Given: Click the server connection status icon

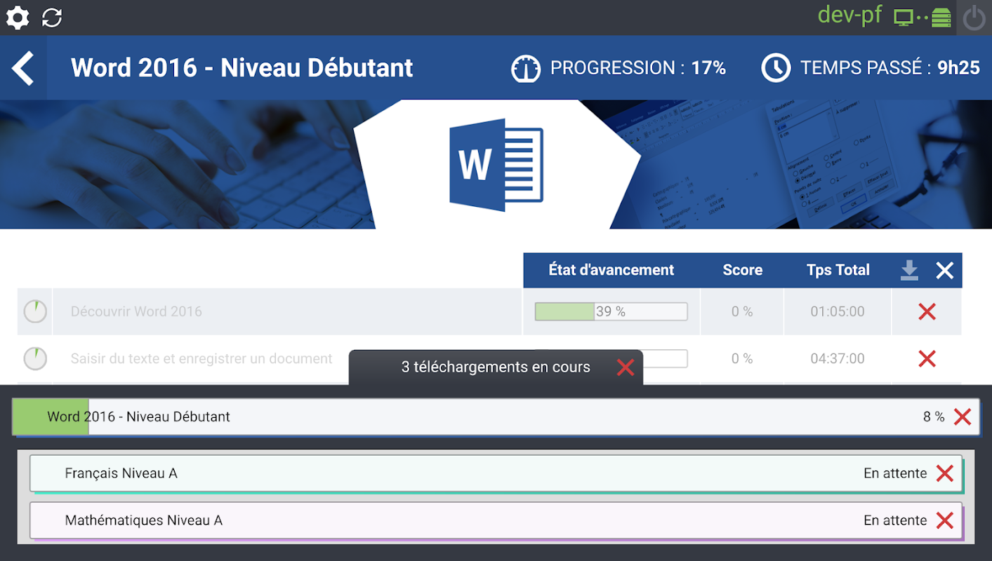Looking at the screenshot, I should [922, 18].
